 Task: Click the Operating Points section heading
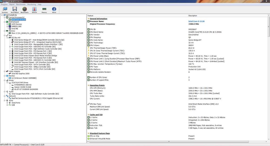[97, 85]
